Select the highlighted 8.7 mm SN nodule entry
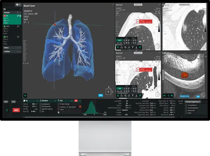This screenshot has width=210, height=156. point(12,19)
